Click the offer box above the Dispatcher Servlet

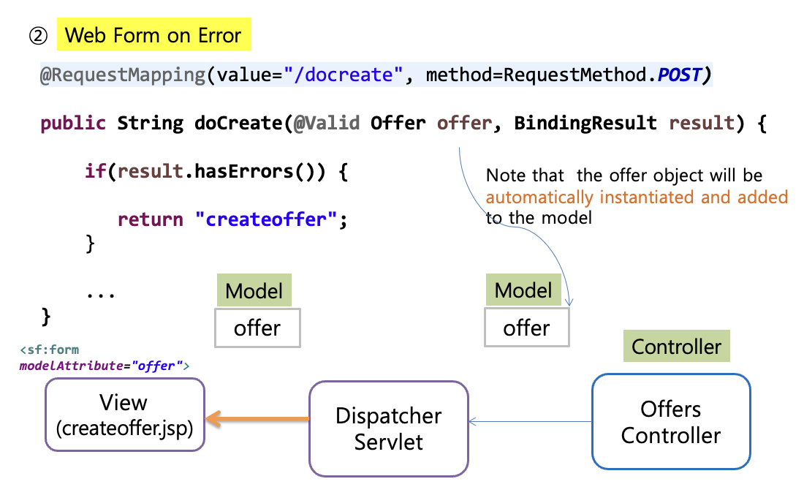(257, 328)
